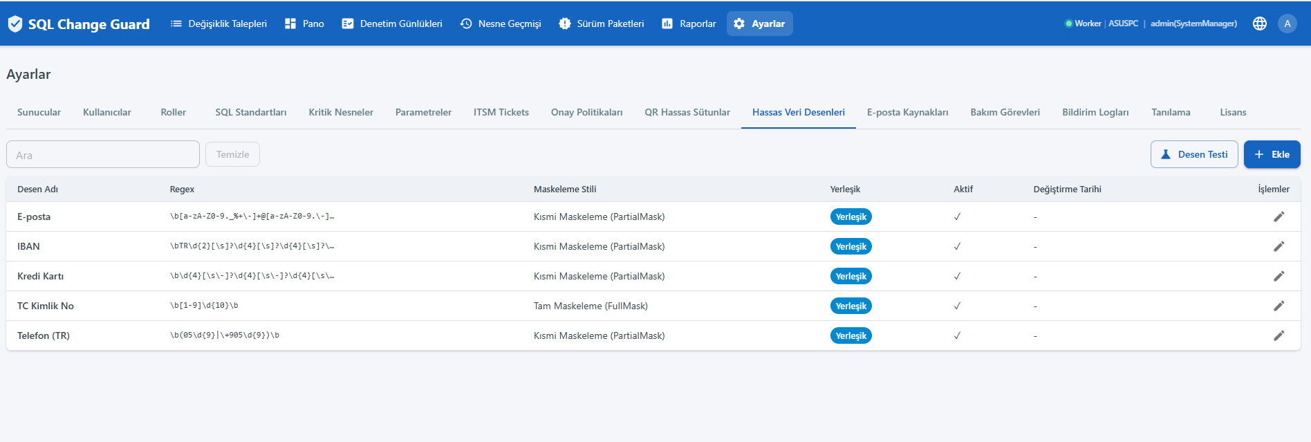
Task: Switch to Tanılama tab
Action: pyautogui.click(x=1171, y=112)
